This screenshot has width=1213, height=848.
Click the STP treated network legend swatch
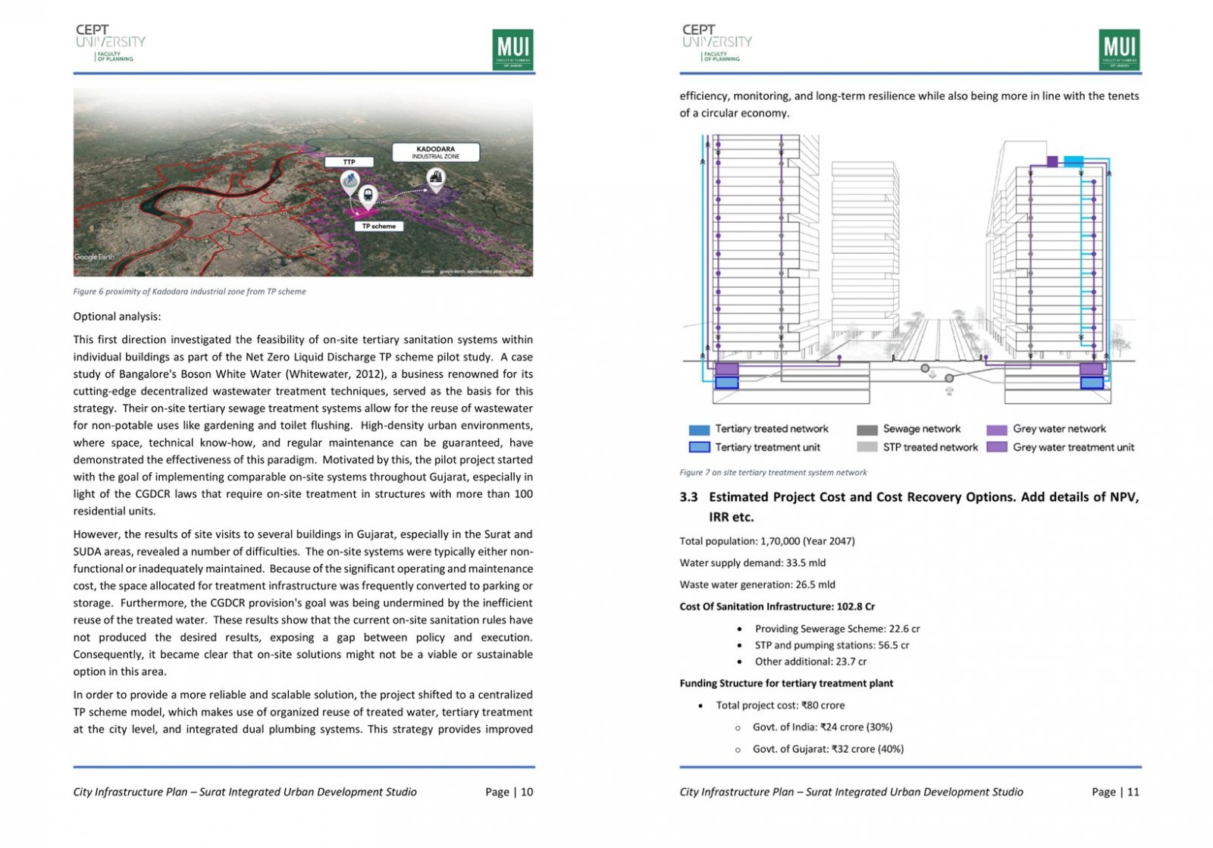(x=867, y=447)
